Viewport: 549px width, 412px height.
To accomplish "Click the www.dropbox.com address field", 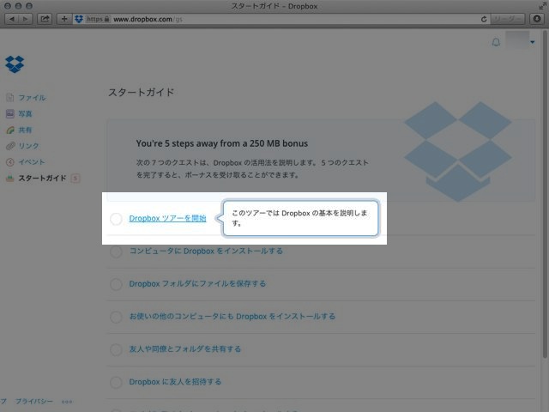I will (x=282, y=19).
